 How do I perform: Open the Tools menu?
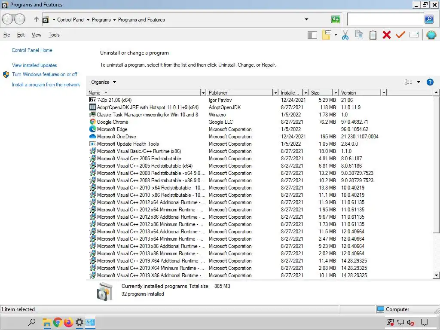(x=54, y=35)
